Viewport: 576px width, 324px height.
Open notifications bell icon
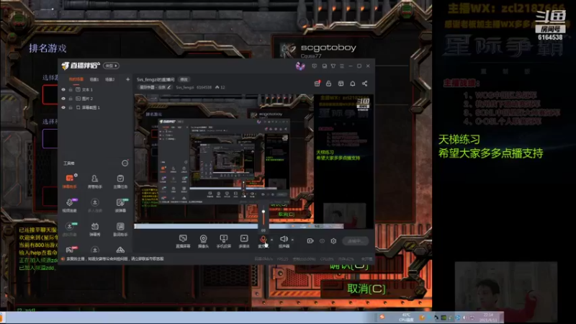pos(352,84)
